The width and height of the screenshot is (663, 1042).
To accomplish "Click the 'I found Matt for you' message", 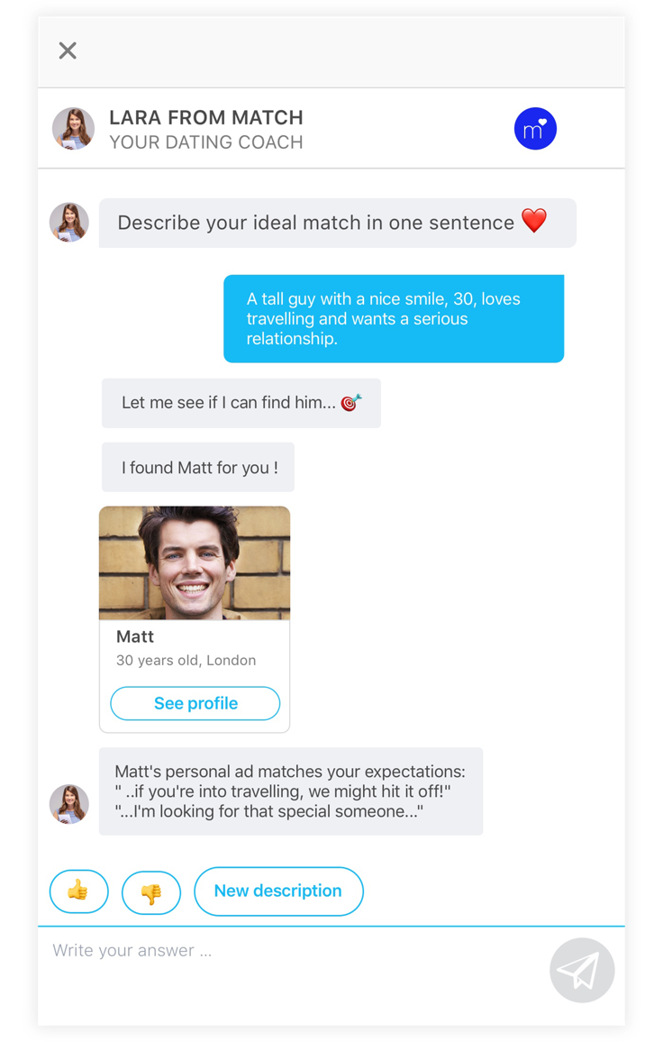I will click(x=198, y=467).
